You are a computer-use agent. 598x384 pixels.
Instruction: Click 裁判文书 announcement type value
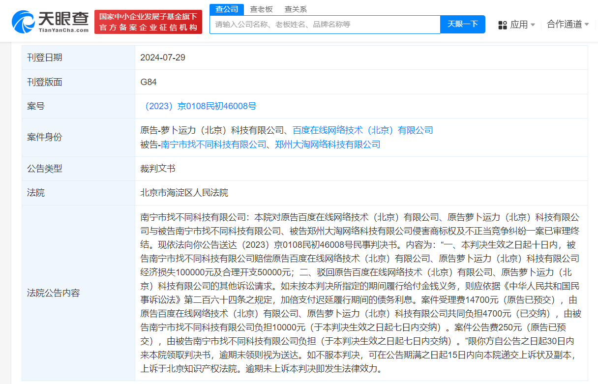pos(158,169)
